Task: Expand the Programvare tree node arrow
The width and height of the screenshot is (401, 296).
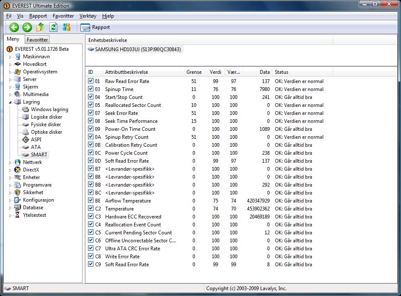Action: click(x=10, y=185)
